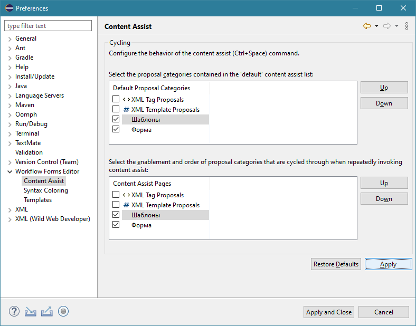Image resolution: width=416 pixels, height=326 pixels.
Task: Open the back history dropdown arrow
Action: pos(376,26)
